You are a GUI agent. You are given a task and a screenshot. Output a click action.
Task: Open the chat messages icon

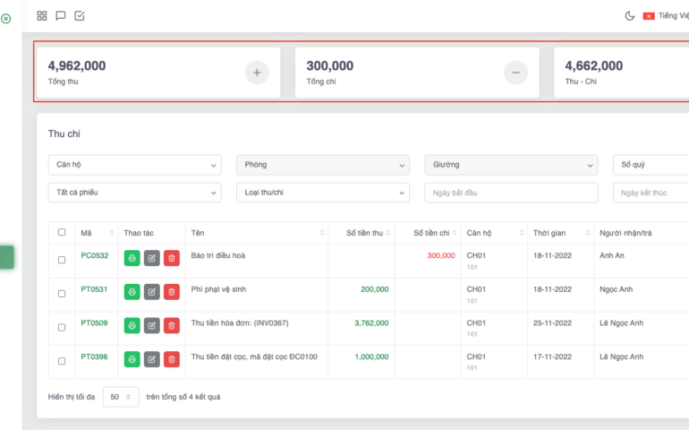[61, 15]
